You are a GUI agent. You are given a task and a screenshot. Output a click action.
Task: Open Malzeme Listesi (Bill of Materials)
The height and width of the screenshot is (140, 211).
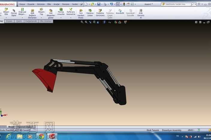(90, 13)
